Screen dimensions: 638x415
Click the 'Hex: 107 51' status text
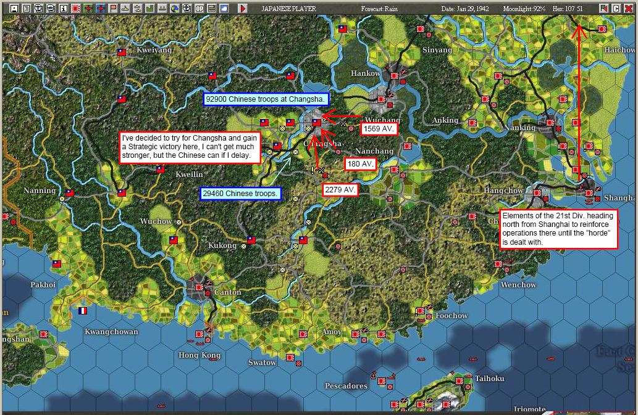coord(568,9)
